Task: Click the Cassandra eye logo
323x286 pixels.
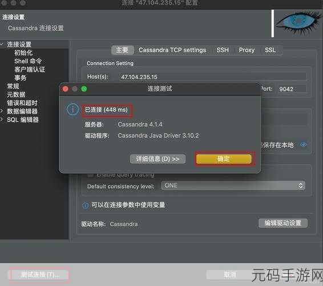Action: 298,23
